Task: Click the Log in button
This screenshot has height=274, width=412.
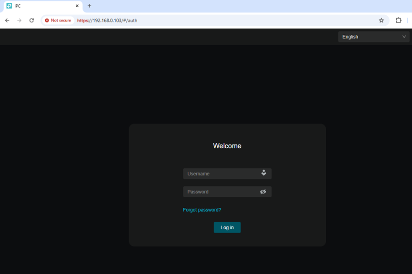Action: point(227,227)
